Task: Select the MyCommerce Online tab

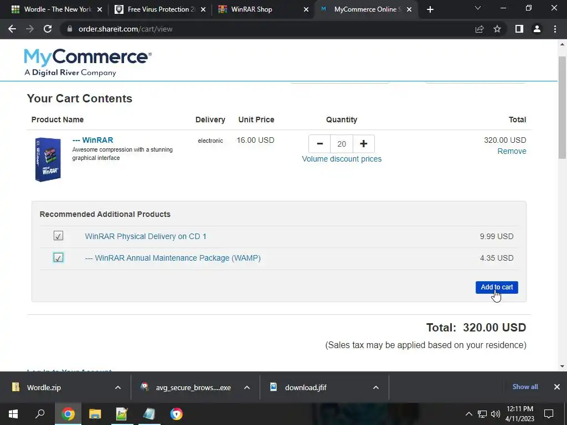Action: tap(365, 9)
